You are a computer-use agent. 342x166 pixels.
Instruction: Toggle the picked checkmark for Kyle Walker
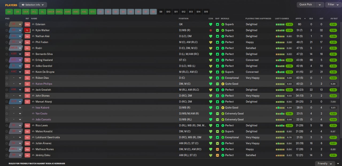(x=7, y=30)
